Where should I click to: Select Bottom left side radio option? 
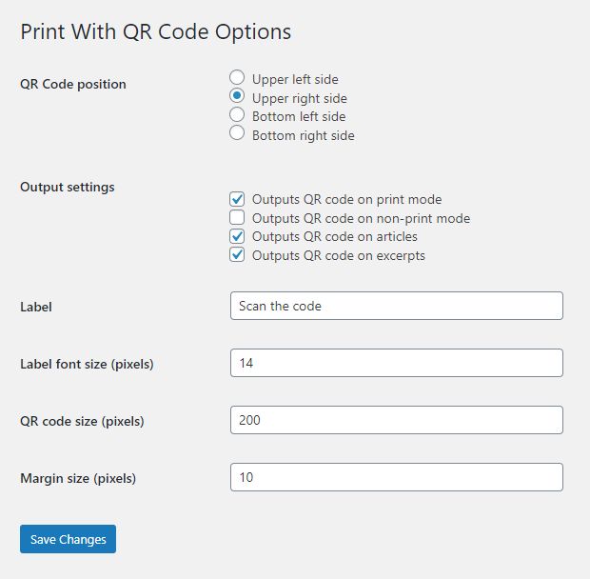(238, 115)
